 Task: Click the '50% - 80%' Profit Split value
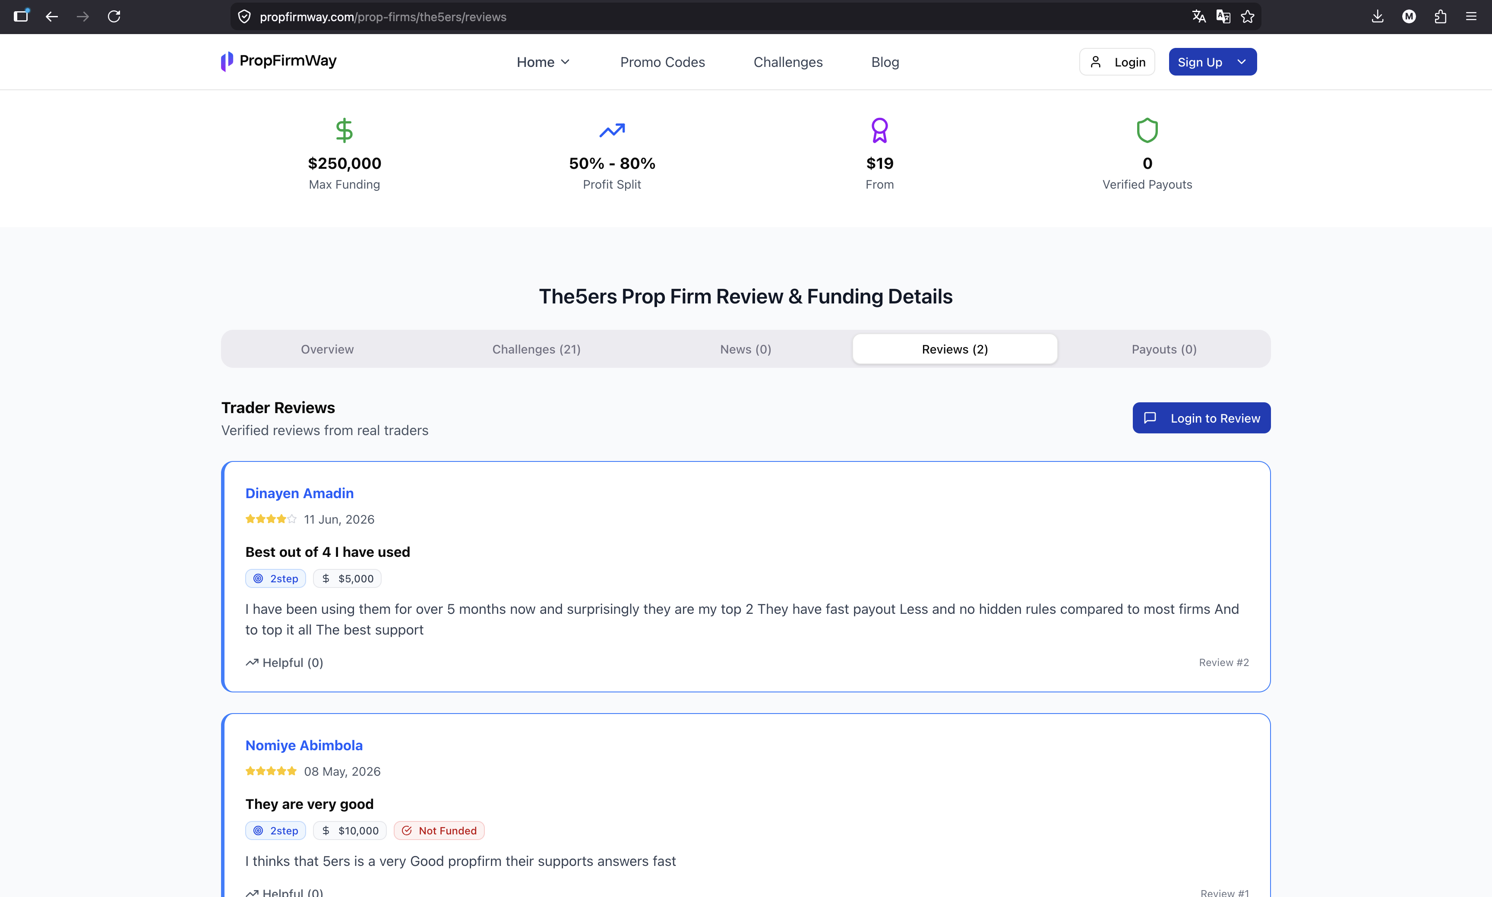tap(612, 163)
